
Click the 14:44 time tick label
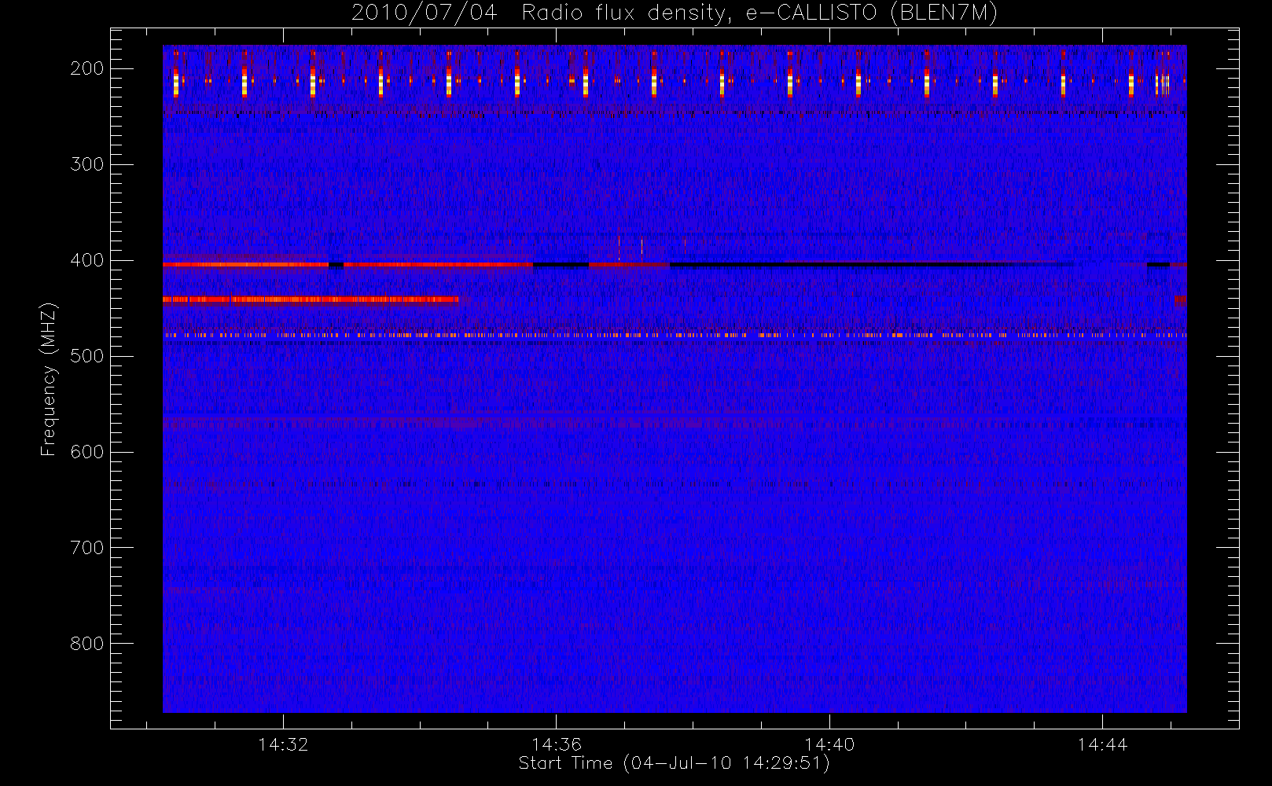(1102, 744)
